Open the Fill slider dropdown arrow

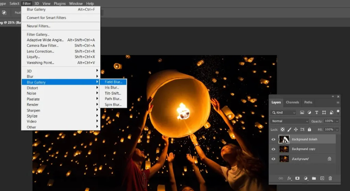click(x=337, y=129)
